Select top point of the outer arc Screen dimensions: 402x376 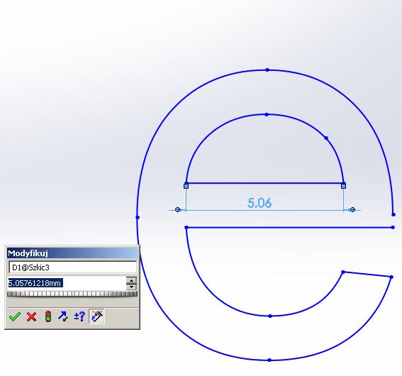coord(267,70)
